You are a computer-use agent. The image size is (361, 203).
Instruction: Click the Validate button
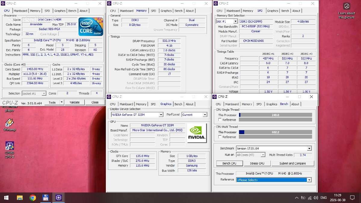[x=75, y=102]
